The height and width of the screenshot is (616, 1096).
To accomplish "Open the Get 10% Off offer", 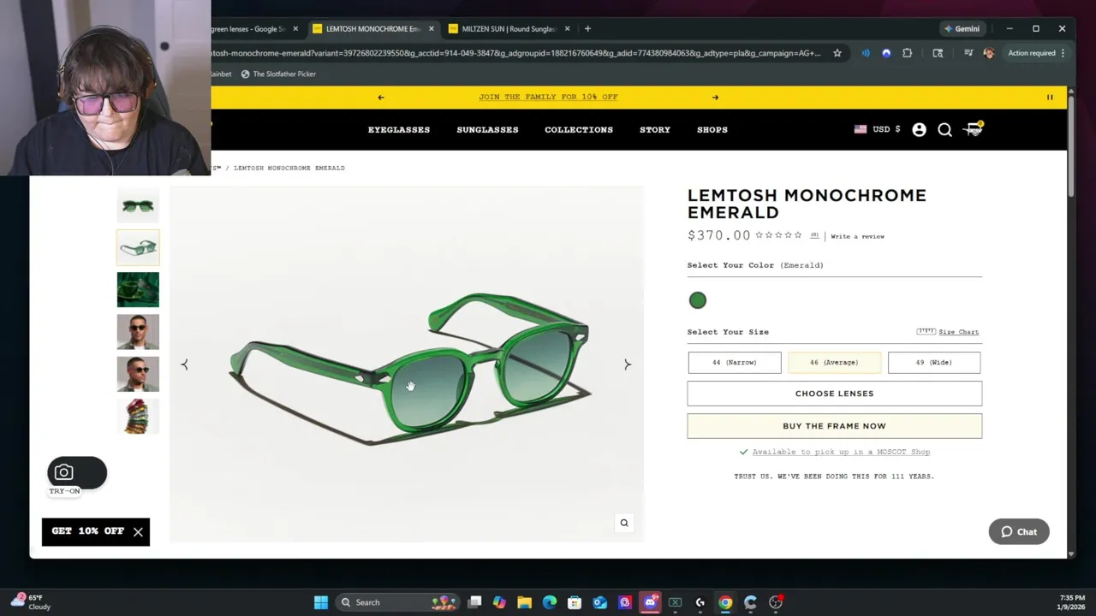I will coord(87,531).
